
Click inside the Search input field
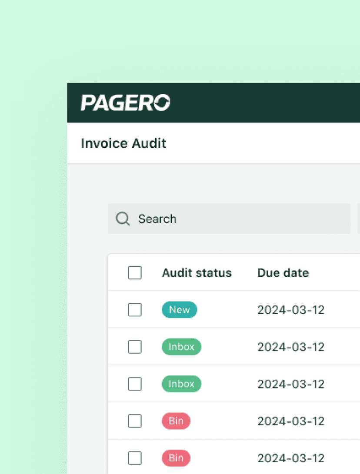pos(196,219)
